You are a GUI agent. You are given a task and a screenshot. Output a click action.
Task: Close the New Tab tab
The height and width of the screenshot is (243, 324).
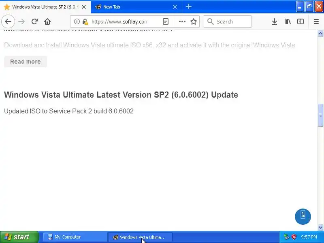point(175,7)
